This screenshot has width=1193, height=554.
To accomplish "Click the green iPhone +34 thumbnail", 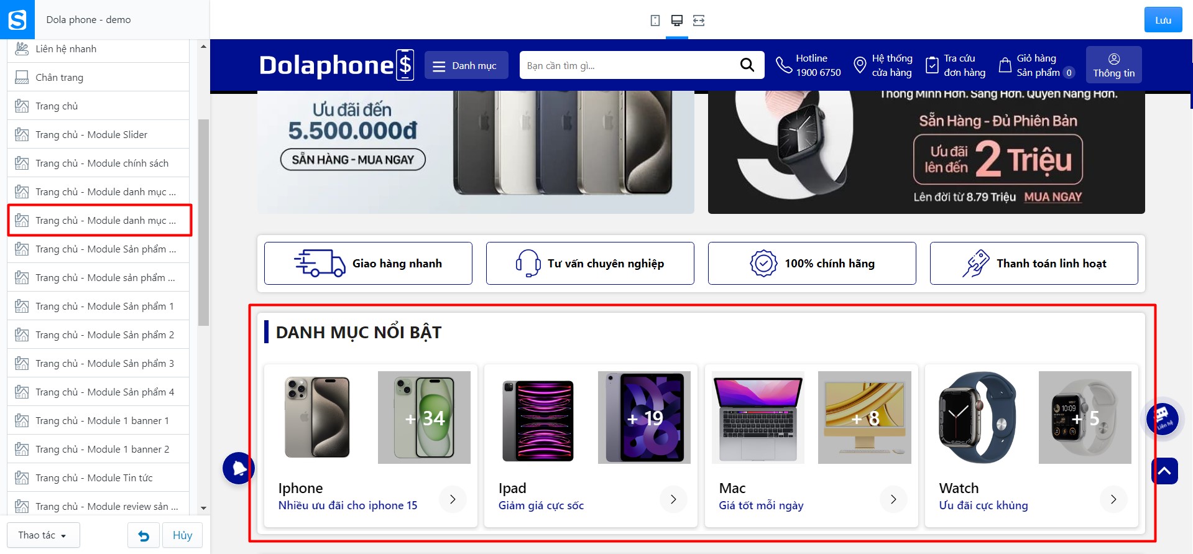I will click(424, 417).
